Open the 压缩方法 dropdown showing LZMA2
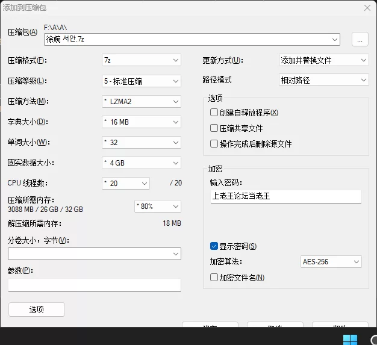377x345 pixels. [142, 102]
